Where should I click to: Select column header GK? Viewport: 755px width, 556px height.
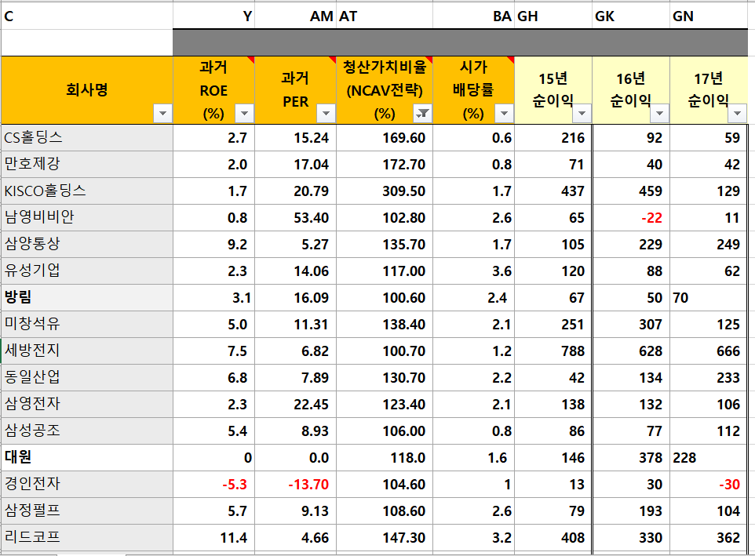pyautogui.click(x=631, y=16)
